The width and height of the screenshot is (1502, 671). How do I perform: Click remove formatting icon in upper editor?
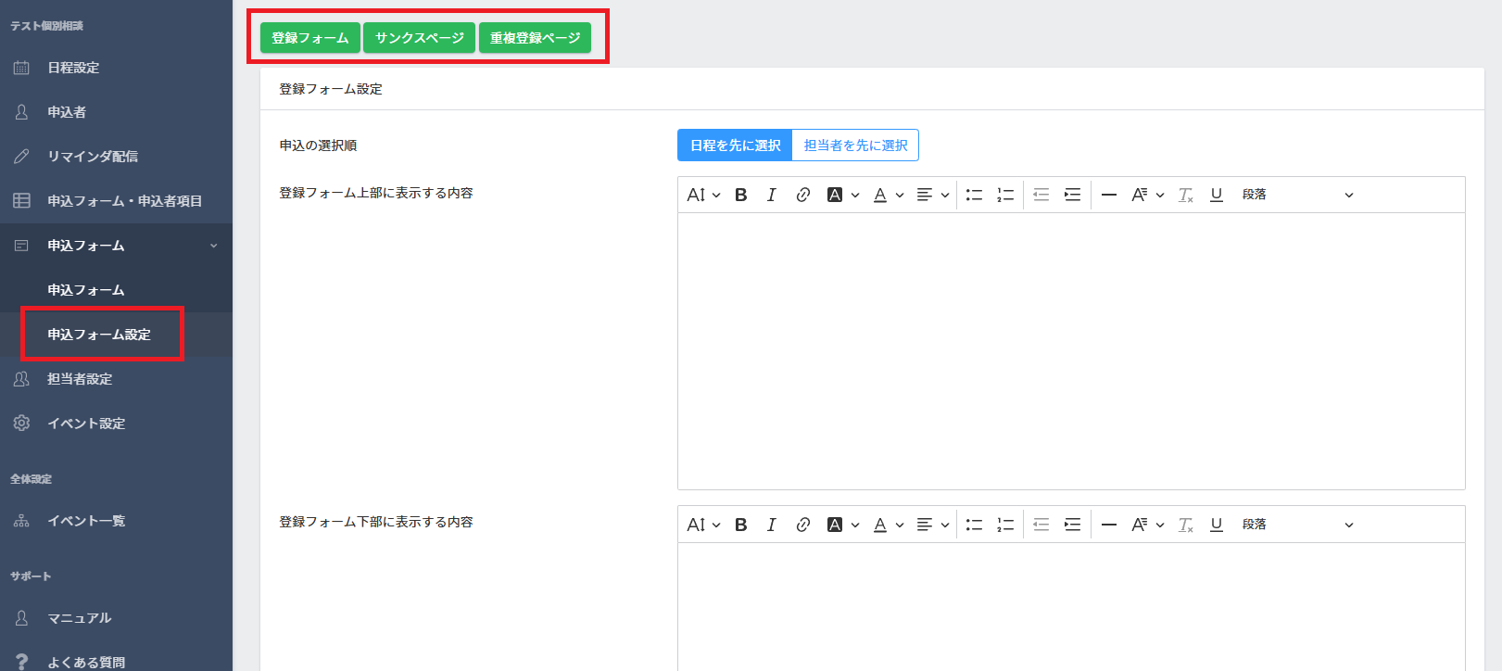[1185, 195]
